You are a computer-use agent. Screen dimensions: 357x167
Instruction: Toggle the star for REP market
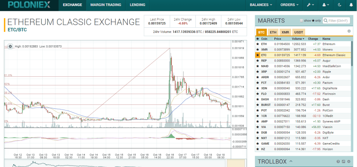coord(258,61)
